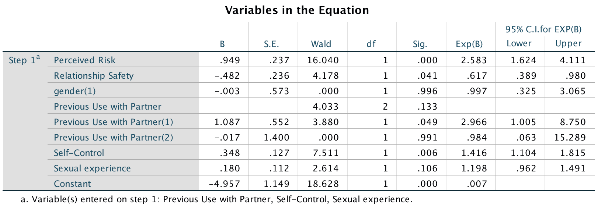Image resolution: width=598 pixels, height=206 pixels.
Task: Click the 'Sexual experience' row label
Action: coord(92,168)
